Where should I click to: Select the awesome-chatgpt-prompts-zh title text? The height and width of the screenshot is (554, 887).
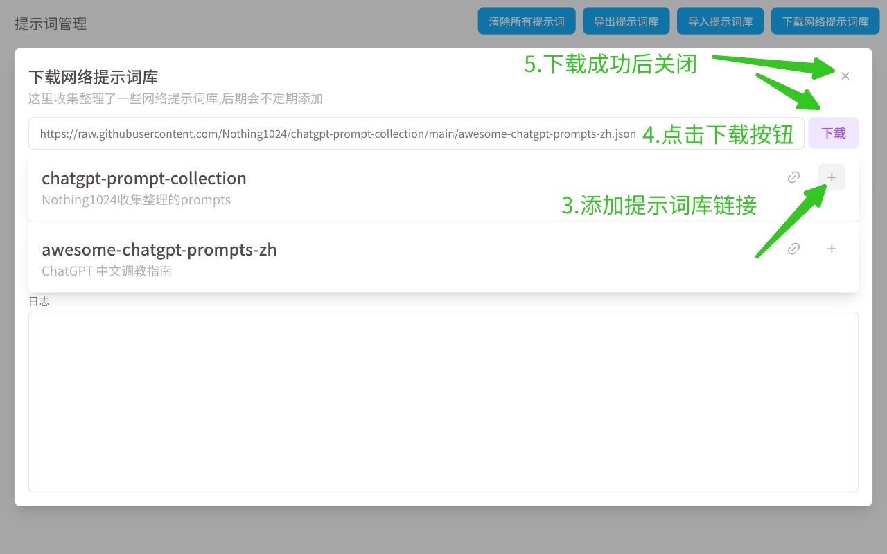[159, 249]
